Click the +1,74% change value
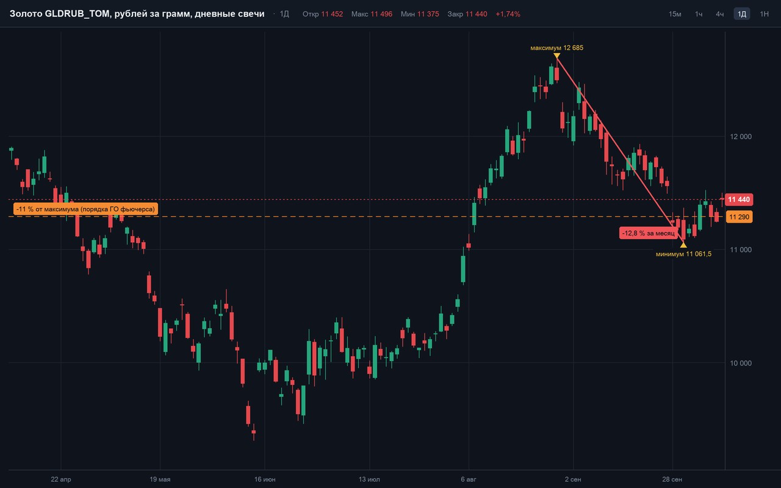 click(508, 14)
